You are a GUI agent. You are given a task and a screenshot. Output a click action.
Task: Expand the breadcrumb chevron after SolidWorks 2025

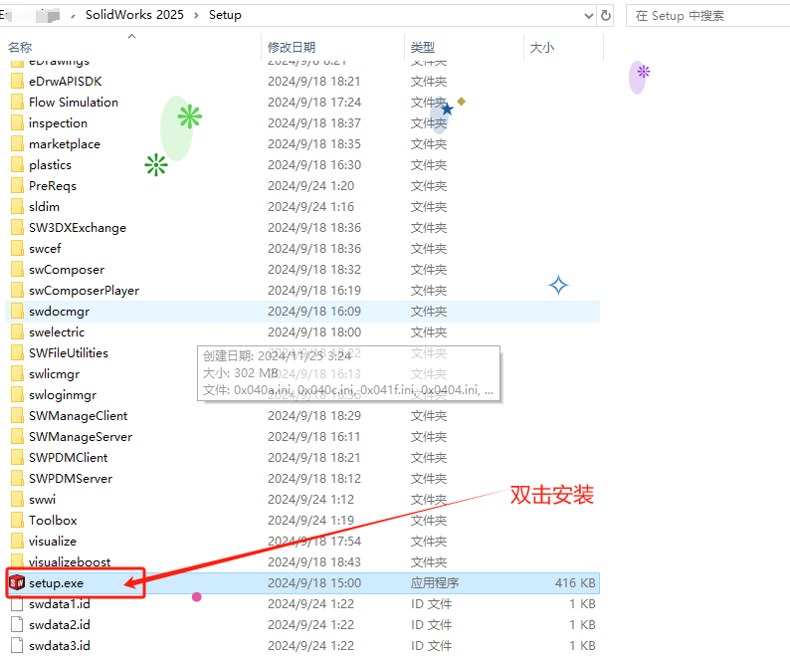[196, 16]
